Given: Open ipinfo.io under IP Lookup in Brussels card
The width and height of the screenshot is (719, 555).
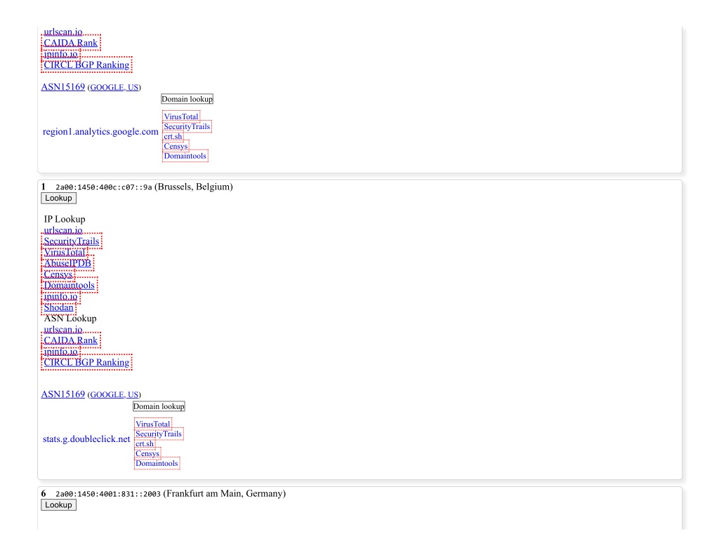Looking at the screenshot, I should (60, 296).
